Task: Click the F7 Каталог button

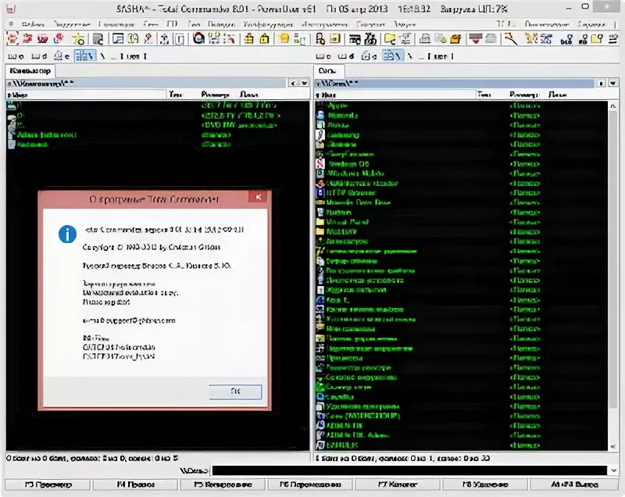Action: point(397,484)
